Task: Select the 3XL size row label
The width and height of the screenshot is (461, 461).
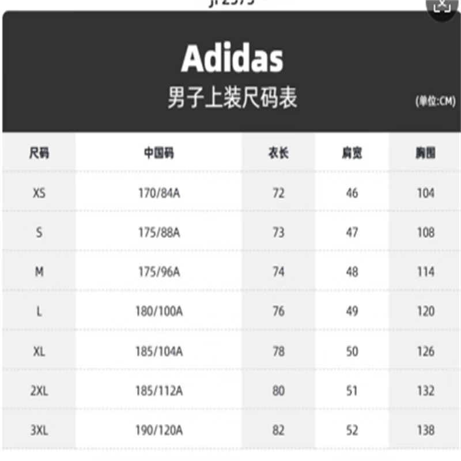Action: click(39, 430)
